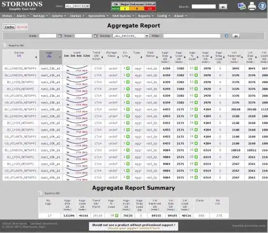Screen dimensions: 268x233
Task: Sort by Aggr Size GB column arrows
Action: pyautogui.click(x=171, y=57)
